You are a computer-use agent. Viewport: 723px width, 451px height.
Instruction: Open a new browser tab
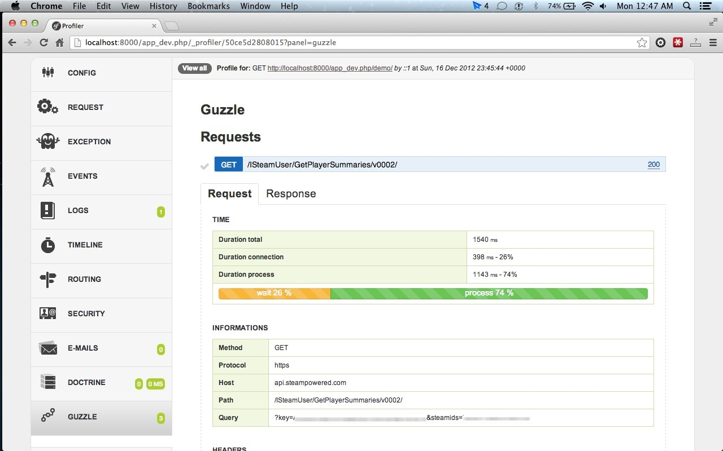coord(172,26)
